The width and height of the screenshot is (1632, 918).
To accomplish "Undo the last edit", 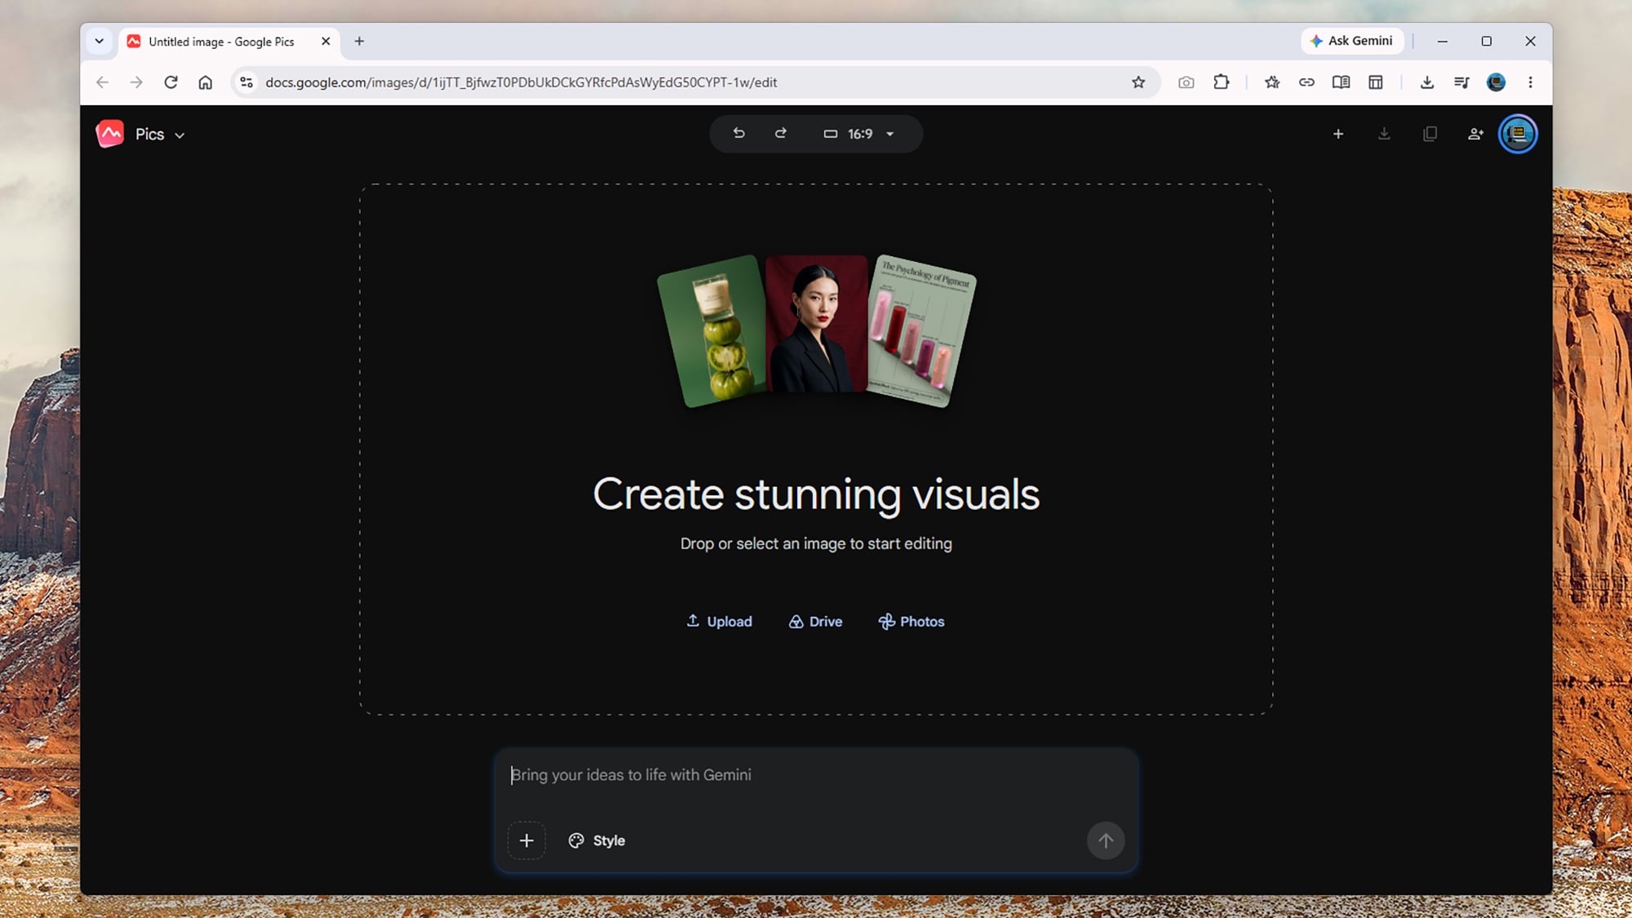I will pyautogui.click(x=738, y=134).
